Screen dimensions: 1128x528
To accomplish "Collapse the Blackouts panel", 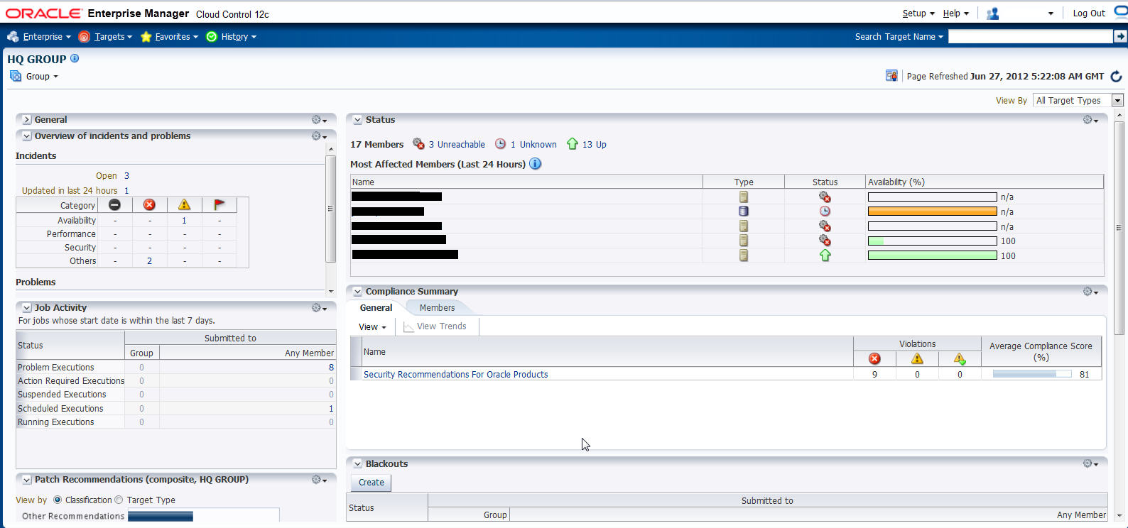I will 358,463.
